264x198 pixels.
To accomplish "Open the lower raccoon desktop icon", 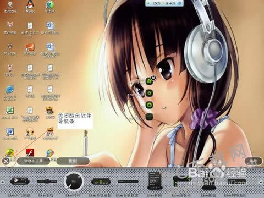I will tap(50, 131).
